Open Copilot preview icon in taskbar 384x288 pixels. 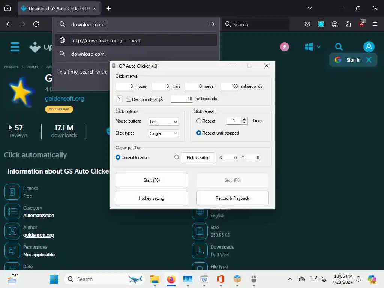pos(372,279)
